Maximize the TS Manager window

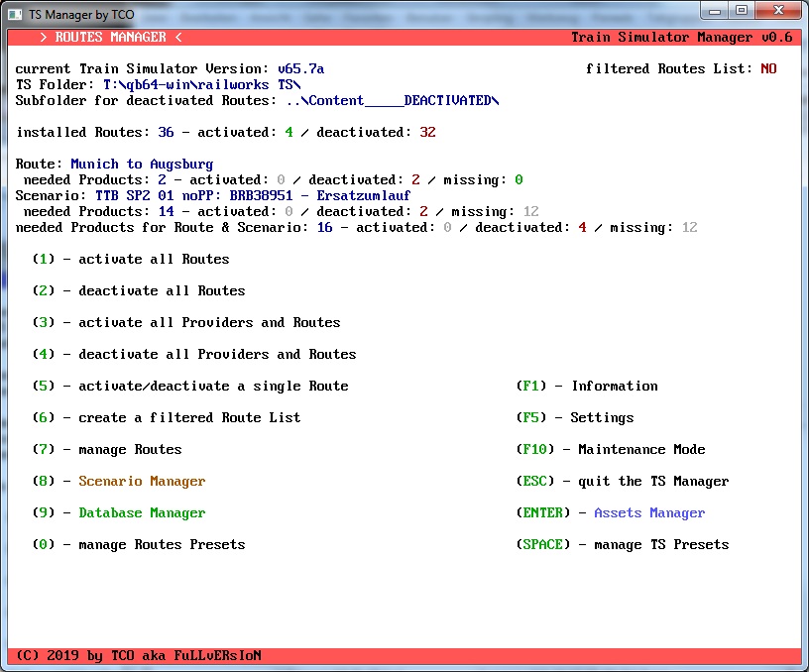[742, 11]
